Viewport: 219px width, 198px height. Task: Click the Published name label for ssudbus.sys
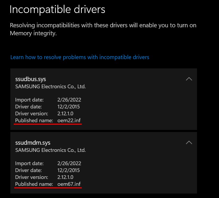pyautogui.click(x=34, y=120)
